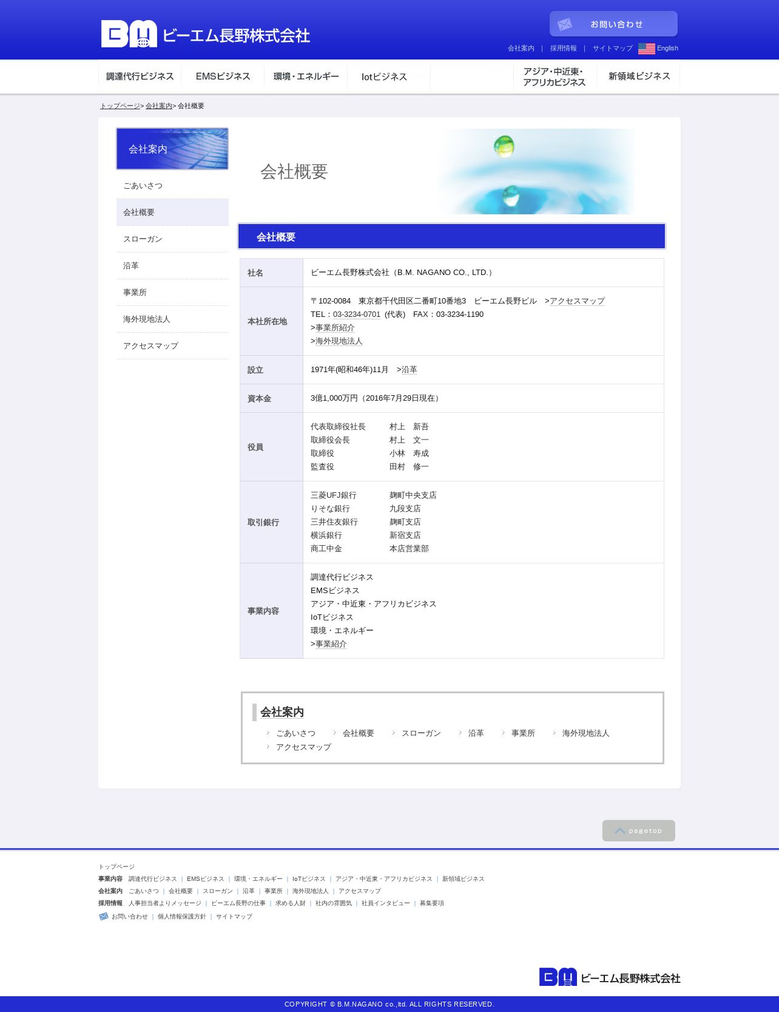Click トップページ in the breadcrumb

click(120, 106)
